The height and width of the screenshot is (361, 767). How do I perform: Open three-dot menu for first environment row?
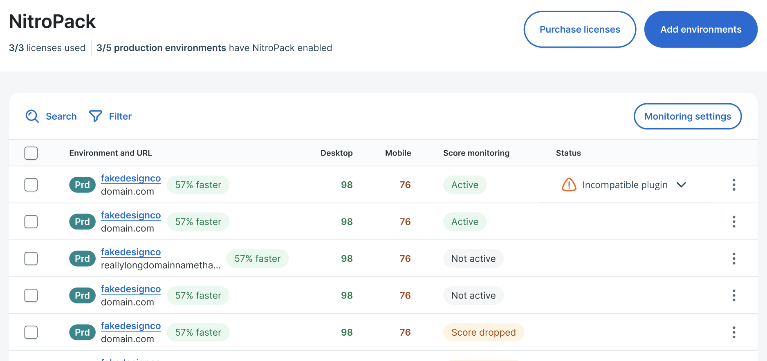pos(734,185)
